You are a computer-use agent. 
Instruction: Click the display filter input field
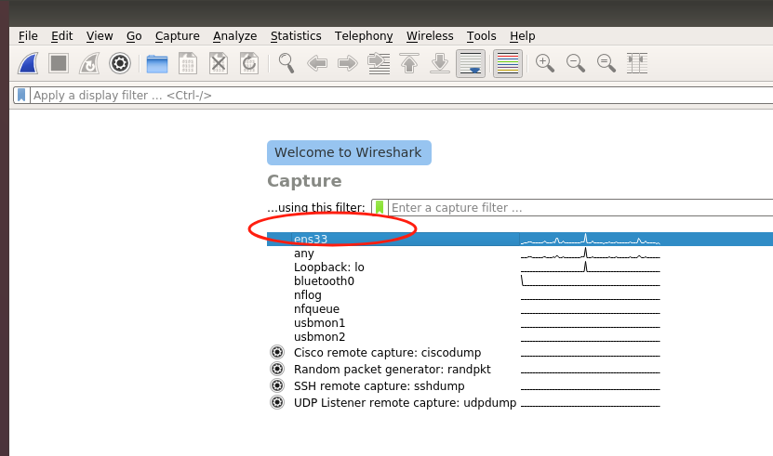pos(401,95)
